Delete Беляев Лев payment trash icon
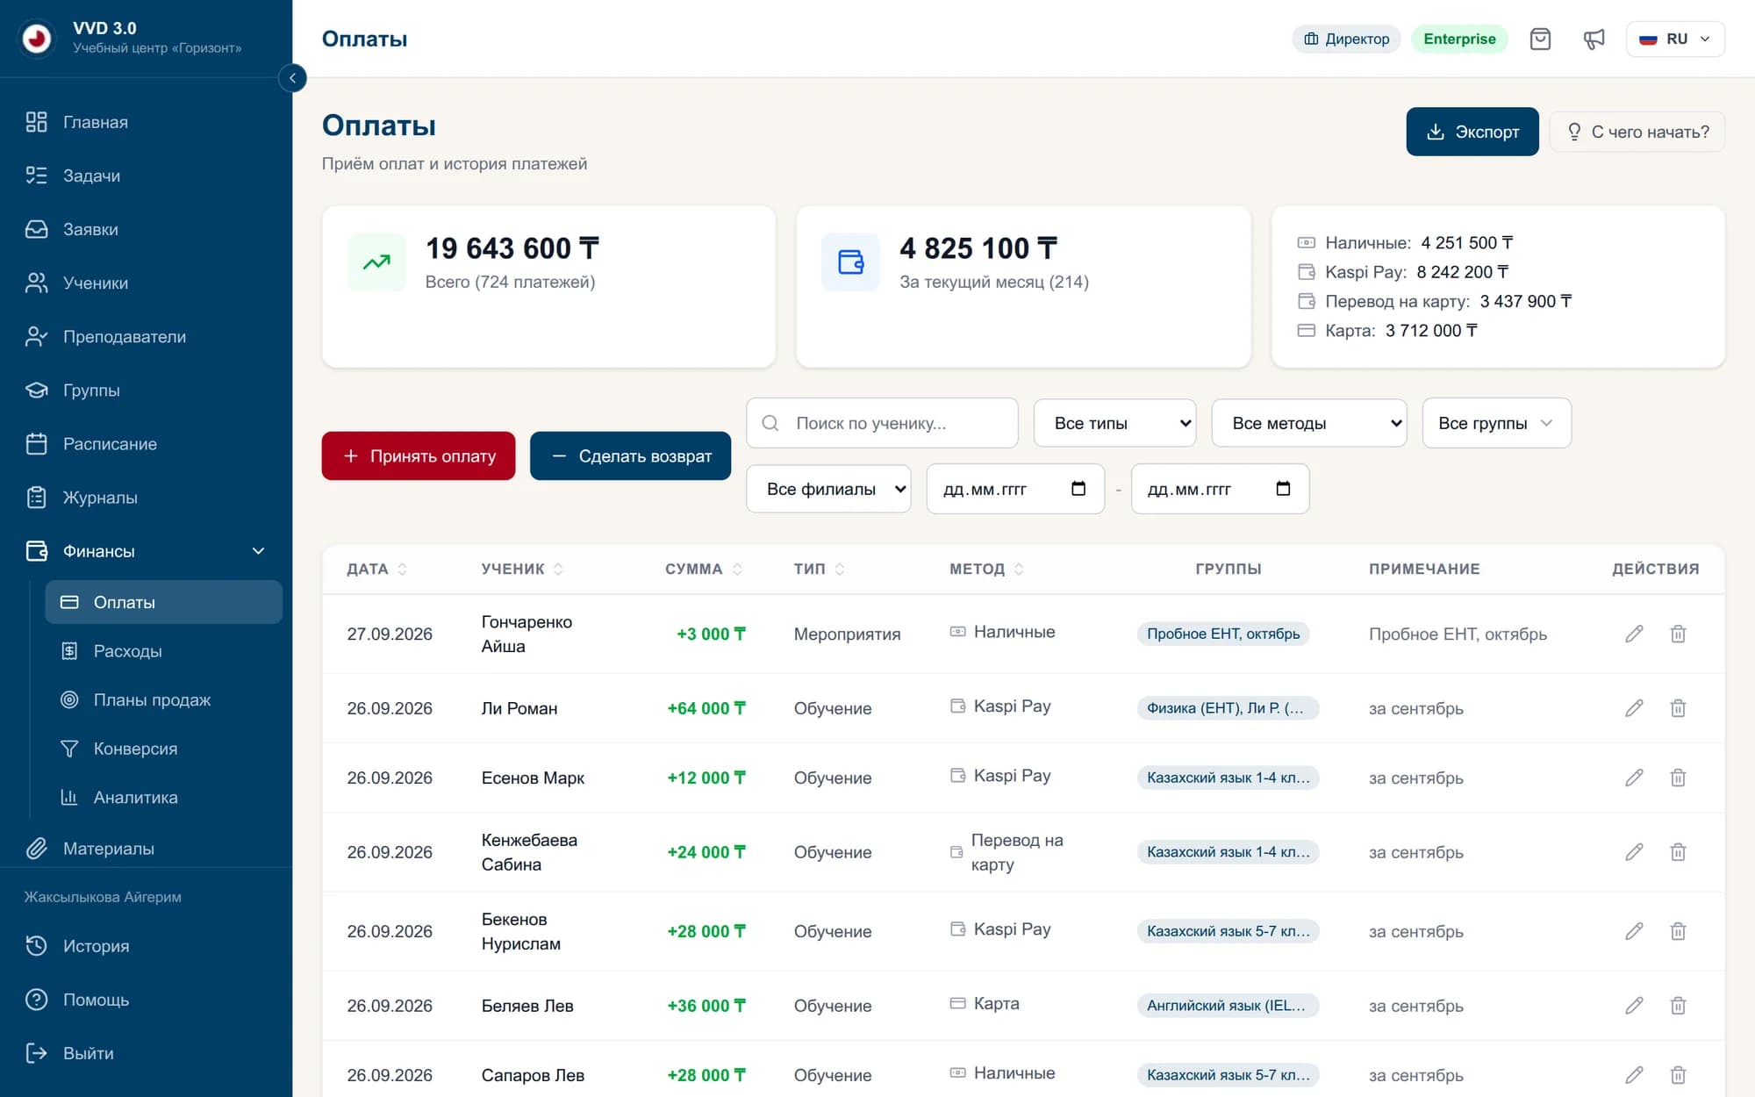This screenshot has width=1755, height=1097. click(1678, 1006)
